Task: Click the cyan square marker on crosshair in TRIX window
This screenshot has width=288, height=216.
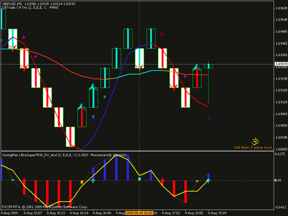Action: coord(140,179)
